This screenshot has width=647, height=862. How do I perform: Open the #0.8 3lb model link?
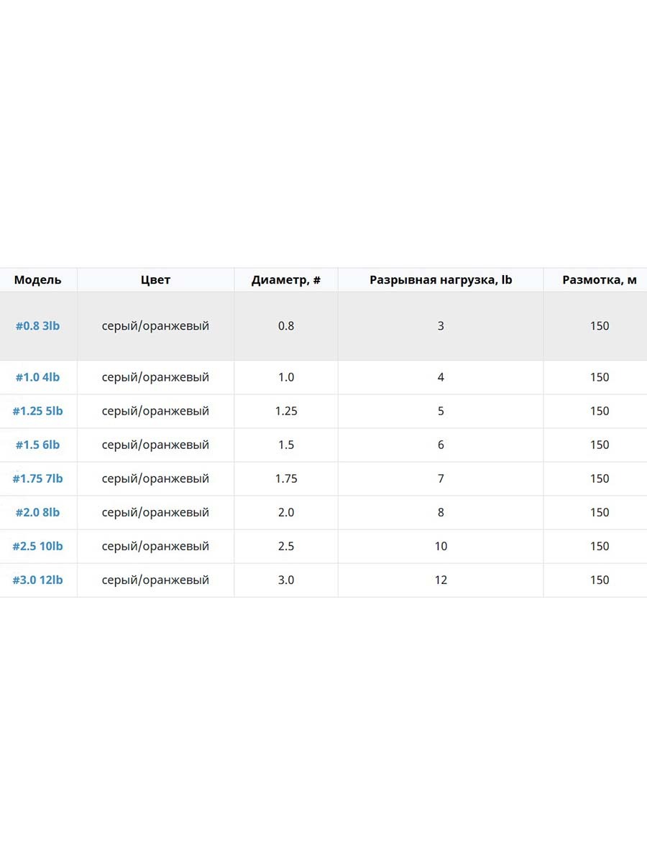(37, 326)
